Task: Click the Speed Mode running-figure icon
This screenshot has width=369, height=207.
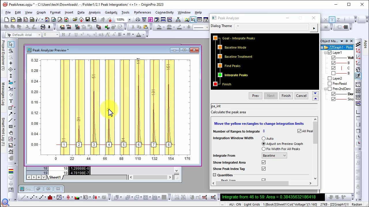Action: coord(358,76)
